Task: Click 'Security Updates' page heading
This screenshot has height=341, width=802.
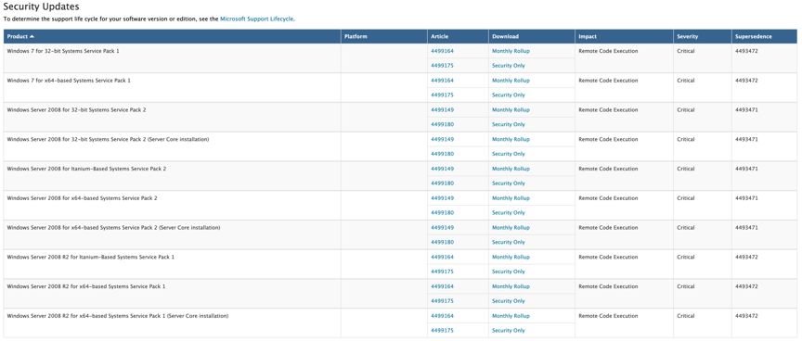Action: 42,7
